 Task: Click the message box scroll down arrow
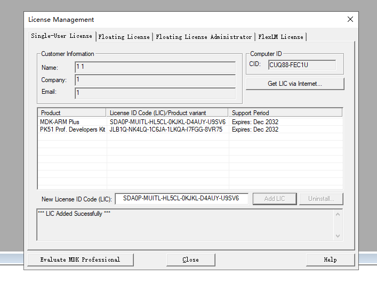coord(338,236)
